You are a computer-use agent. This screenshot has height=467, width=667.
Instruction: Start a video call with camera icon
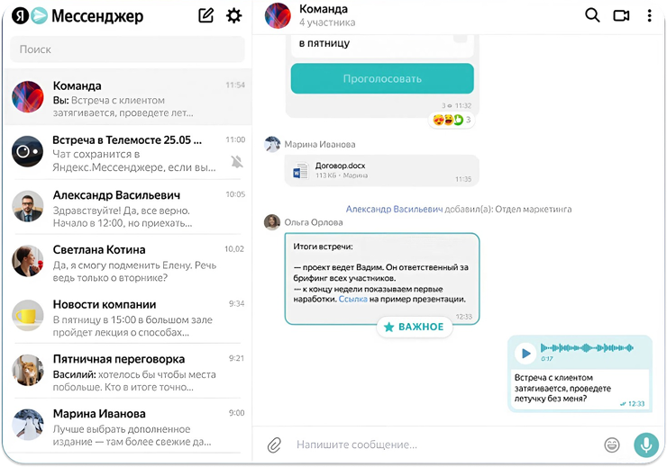[621, 15]
